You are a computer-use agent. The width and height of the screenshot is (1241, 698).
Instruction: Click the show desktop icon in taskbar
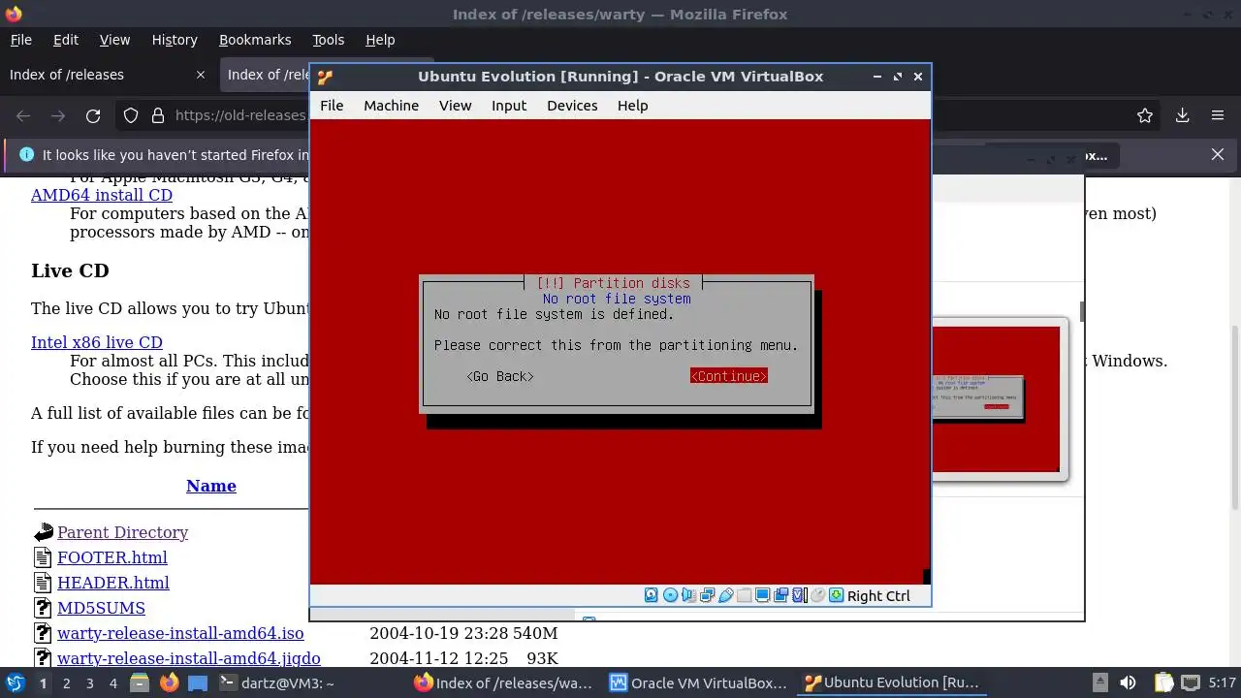pos(198,682)
